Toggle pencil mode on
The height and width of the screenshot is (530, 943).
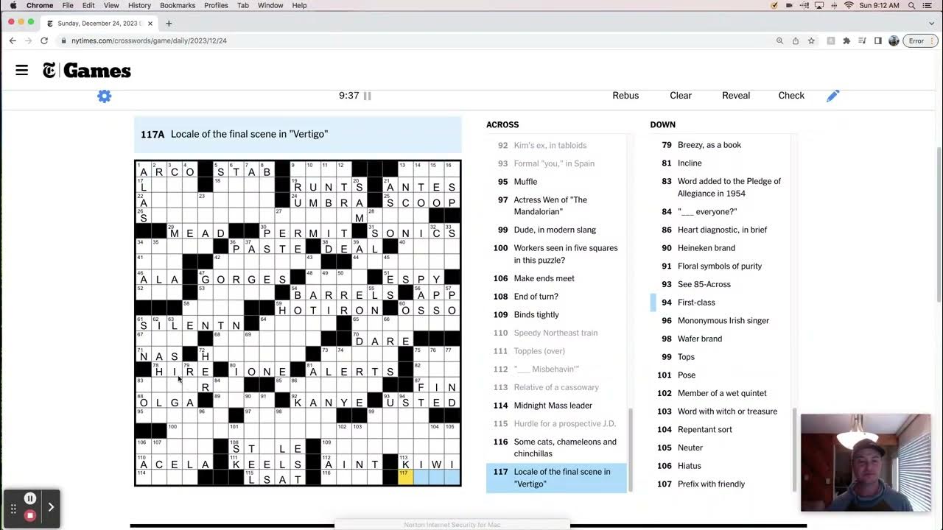[x=832, y=96]
